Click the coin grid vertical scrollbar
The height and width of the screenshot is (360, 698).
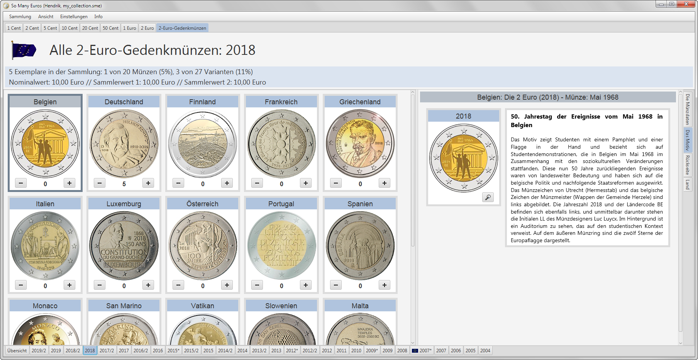[x=413, y=170]
